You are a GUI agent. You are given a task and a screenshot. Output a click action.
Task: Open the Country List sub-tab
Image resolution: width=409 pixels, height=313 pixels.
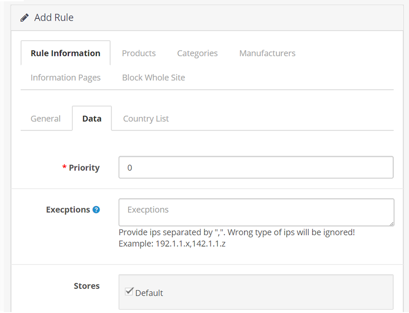[146, 119]
